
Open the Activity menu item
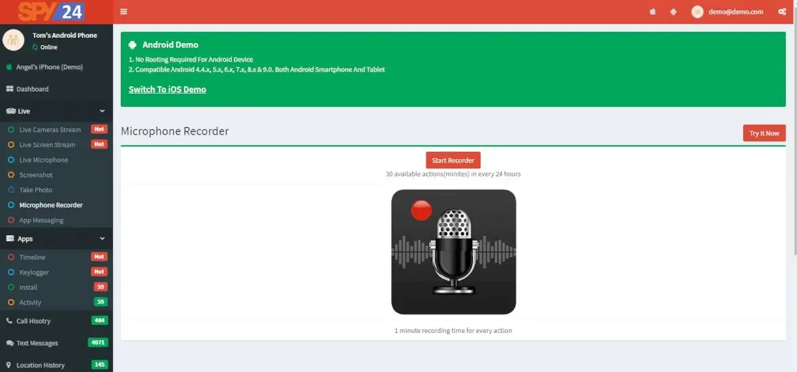tap(30, 303)
